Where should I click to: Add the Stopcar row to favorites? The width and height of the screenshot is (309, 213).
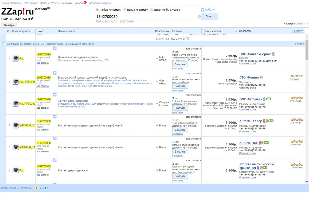point(54,160)
